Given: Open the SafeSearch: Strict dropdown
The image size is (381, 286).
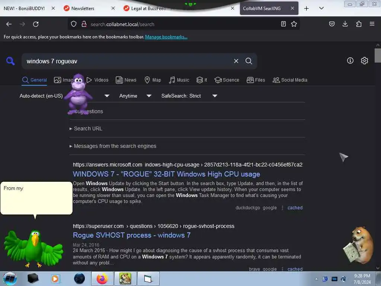Looking at the screenshot, I should [x=189, y=96].
